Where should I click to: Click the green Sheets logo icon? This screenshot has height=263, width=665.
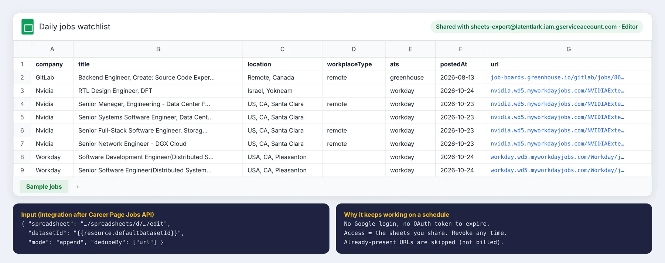coord(27,27)
